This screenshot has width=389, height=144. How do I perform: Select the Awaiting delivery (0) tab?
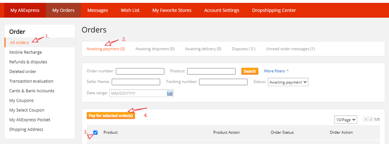(x=203, y=49)
